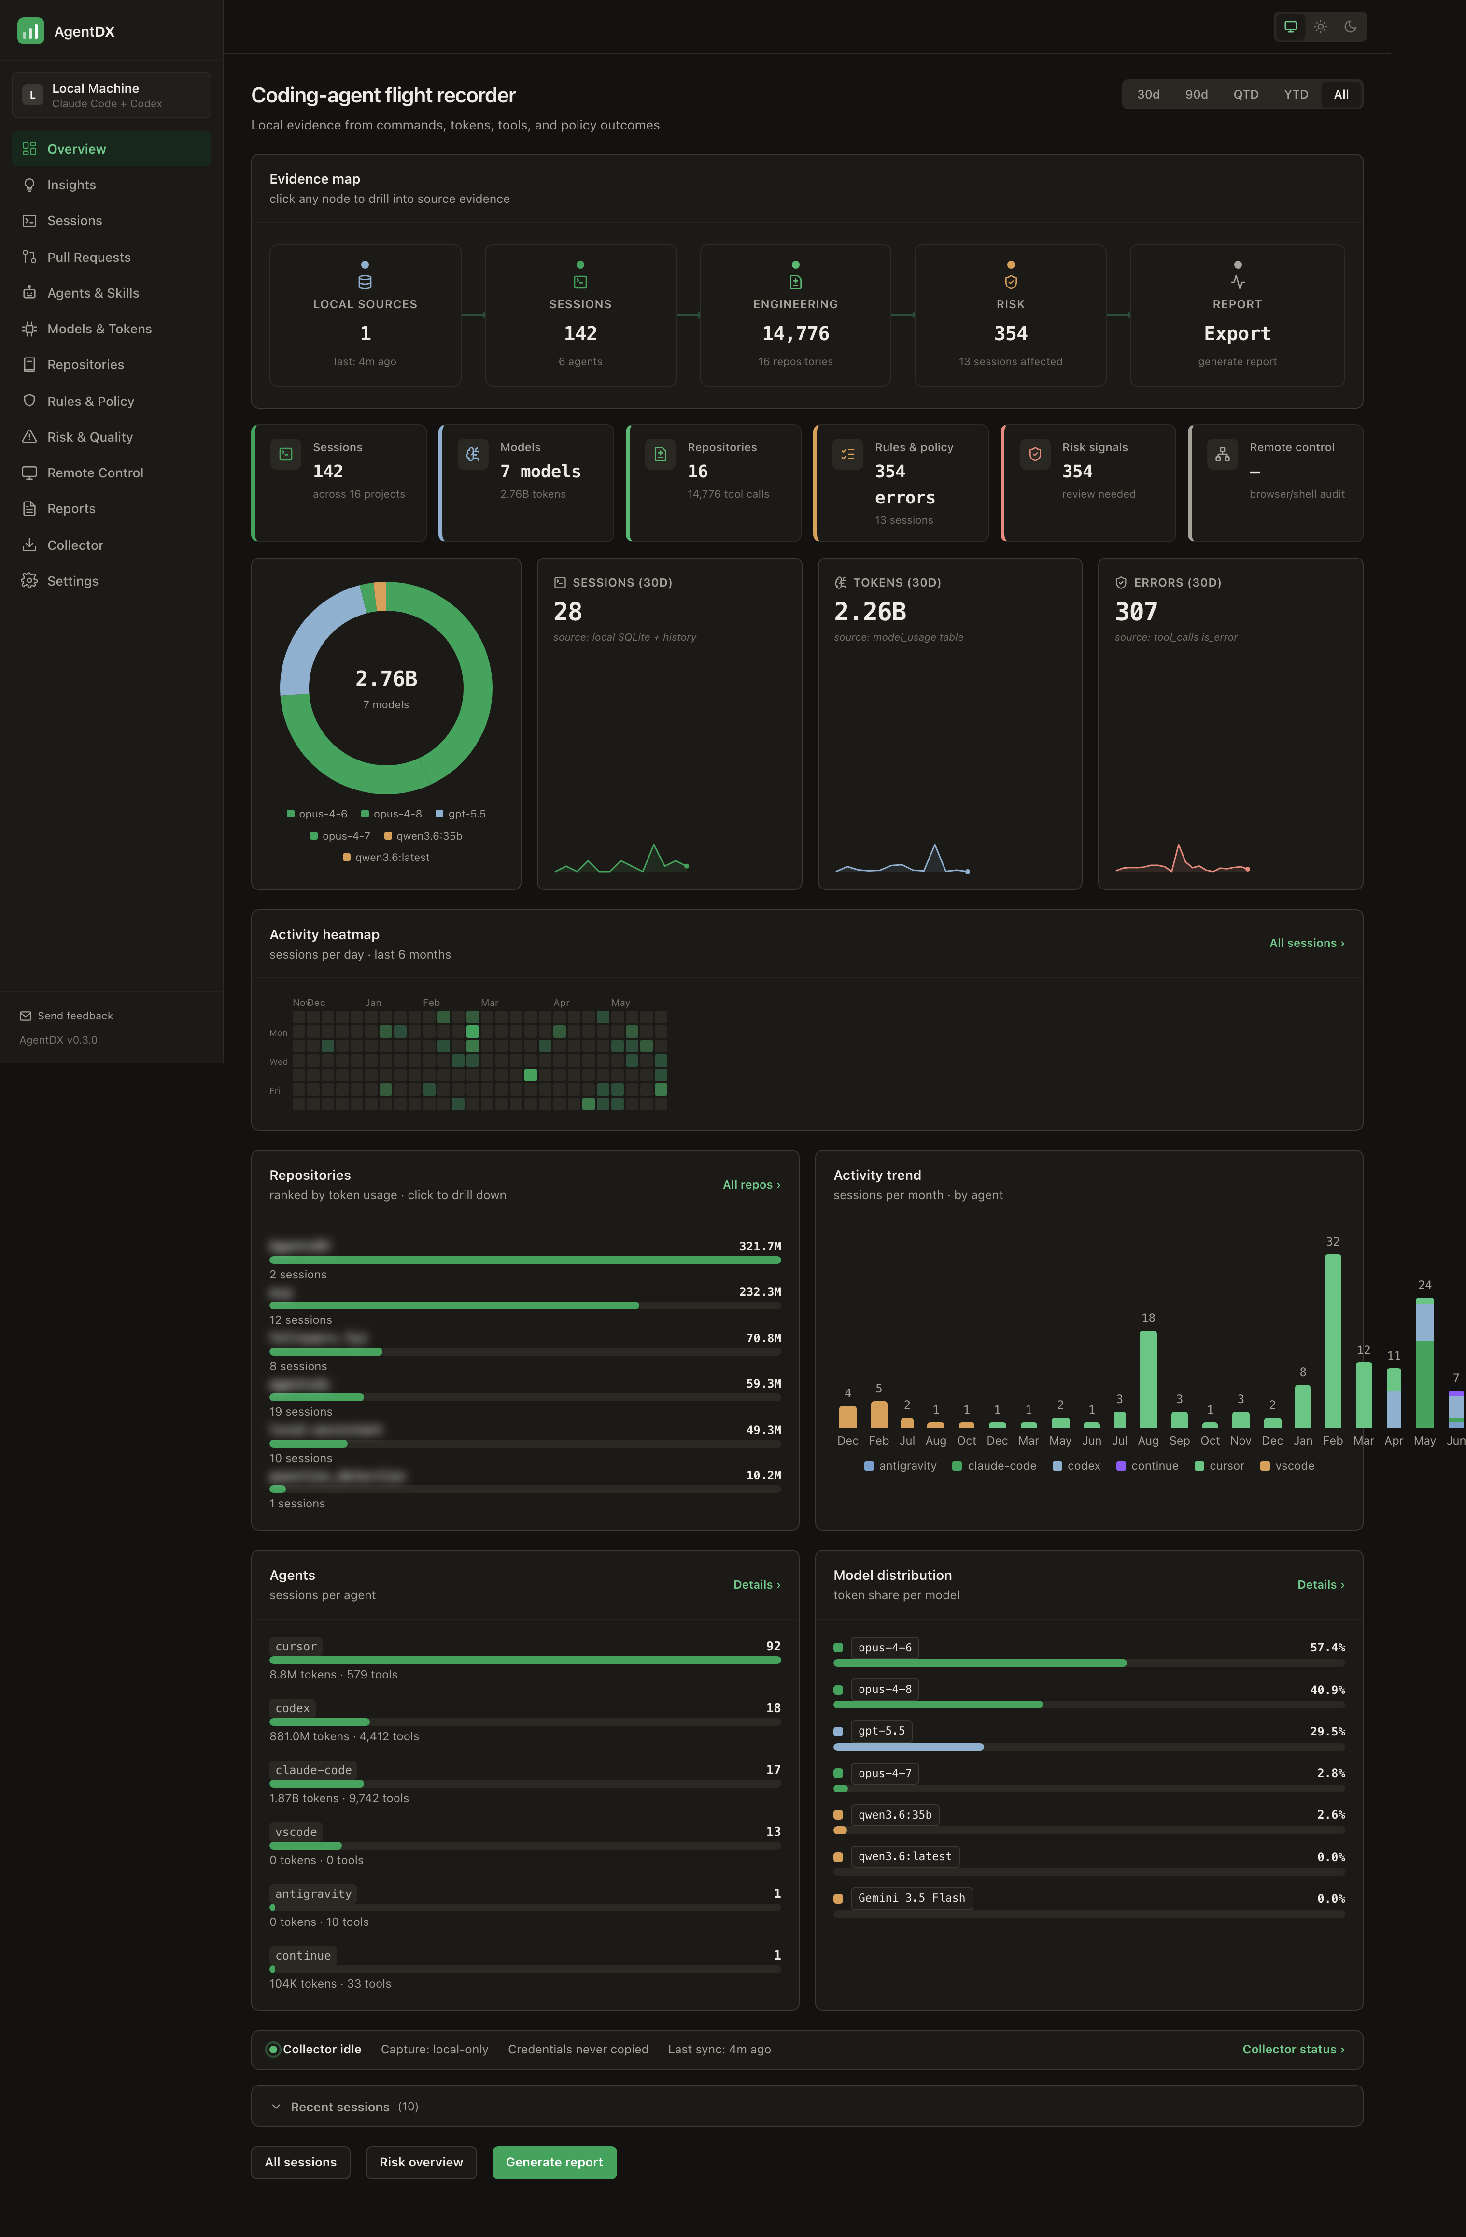Click the collector idle status indicator icon
Image resolution: width=1466 pixels, height=2237 pixels.
click(x=273, y=2050)
